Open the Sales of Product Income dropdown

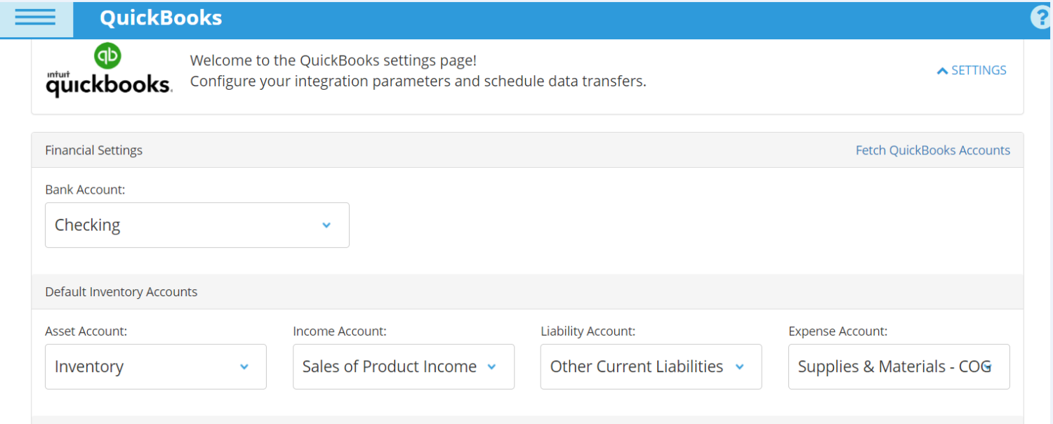(x=404, y=366)
